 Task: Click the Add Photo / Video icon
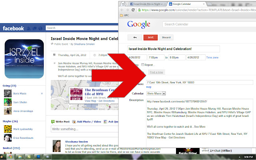[74, 122]
